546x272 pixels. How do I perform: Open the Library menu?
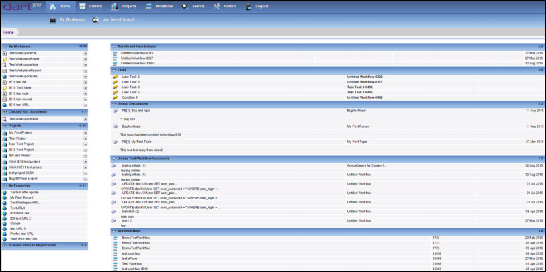pos(91,6)
